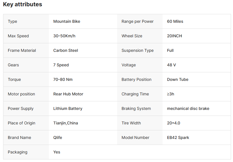Select the Full suspension type value
The image size is (233, 162).
point(170,50)
